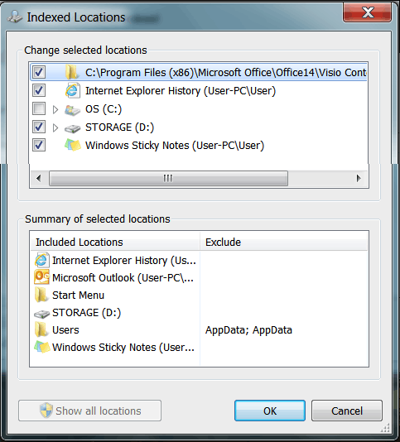Click the Users folder icon
Viewport: 400px width, 442px height.
point(41,329)
